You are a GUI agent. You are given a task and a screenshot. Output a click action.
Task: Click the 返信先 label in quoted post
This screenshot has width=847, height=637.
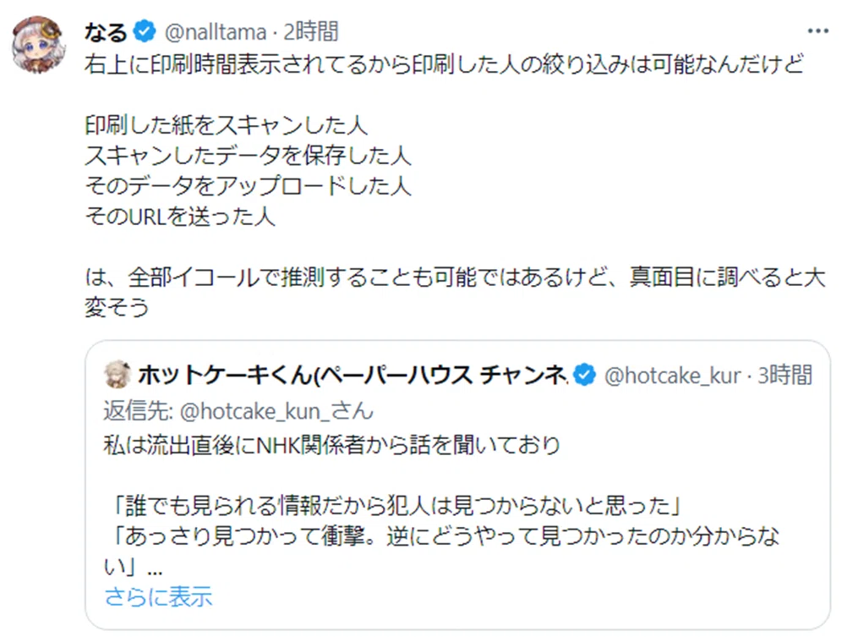[138, 411]
